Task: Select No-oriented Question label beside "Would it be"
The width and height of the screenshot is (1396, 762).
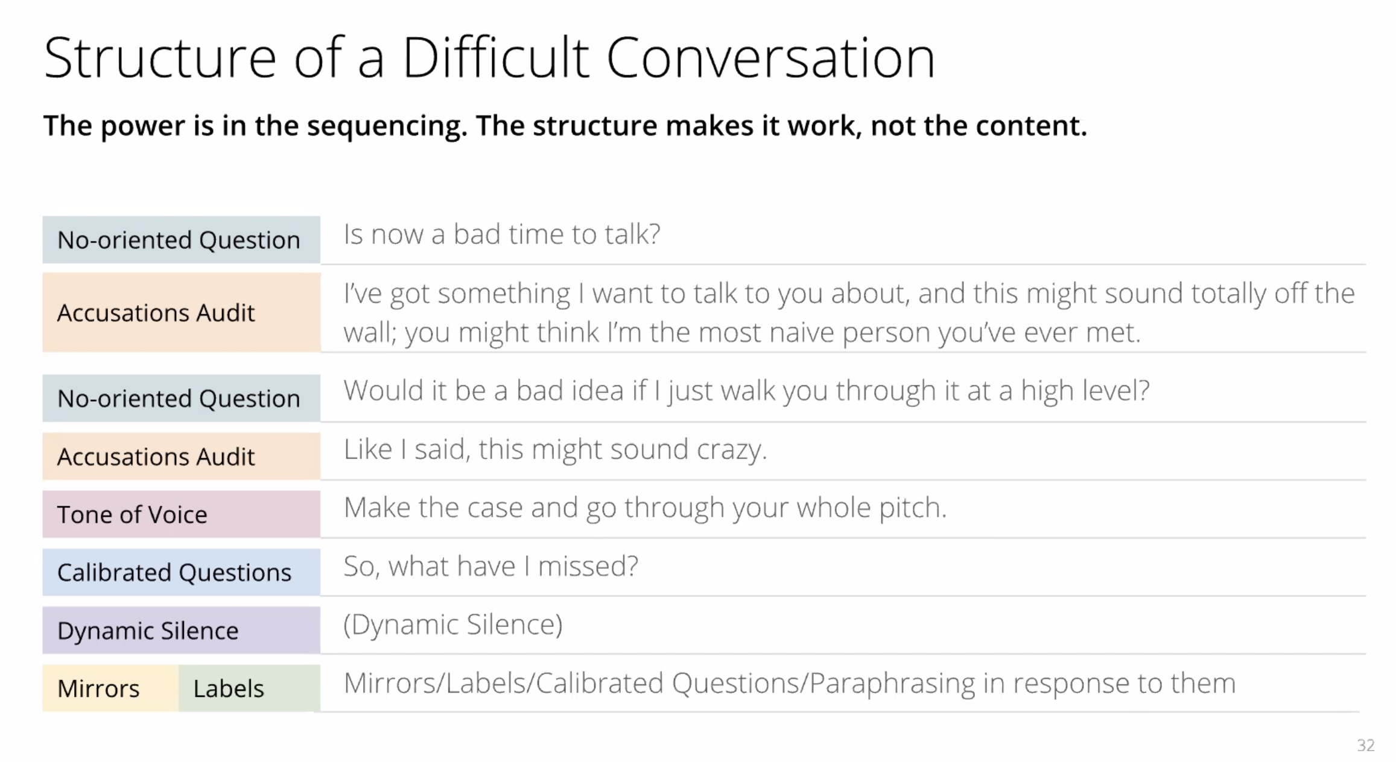Action: point(179,398)
